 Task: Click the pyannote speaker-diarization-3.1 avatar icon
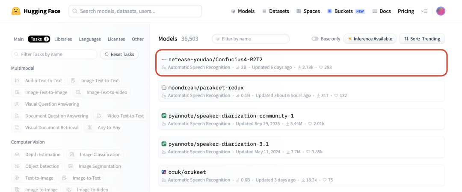tap(164, 144)
